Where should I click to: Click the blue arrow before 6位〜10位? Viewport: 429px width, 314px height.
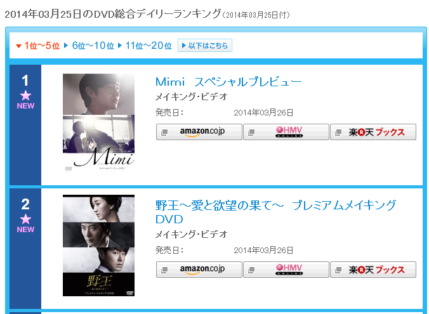pos(65,46)
